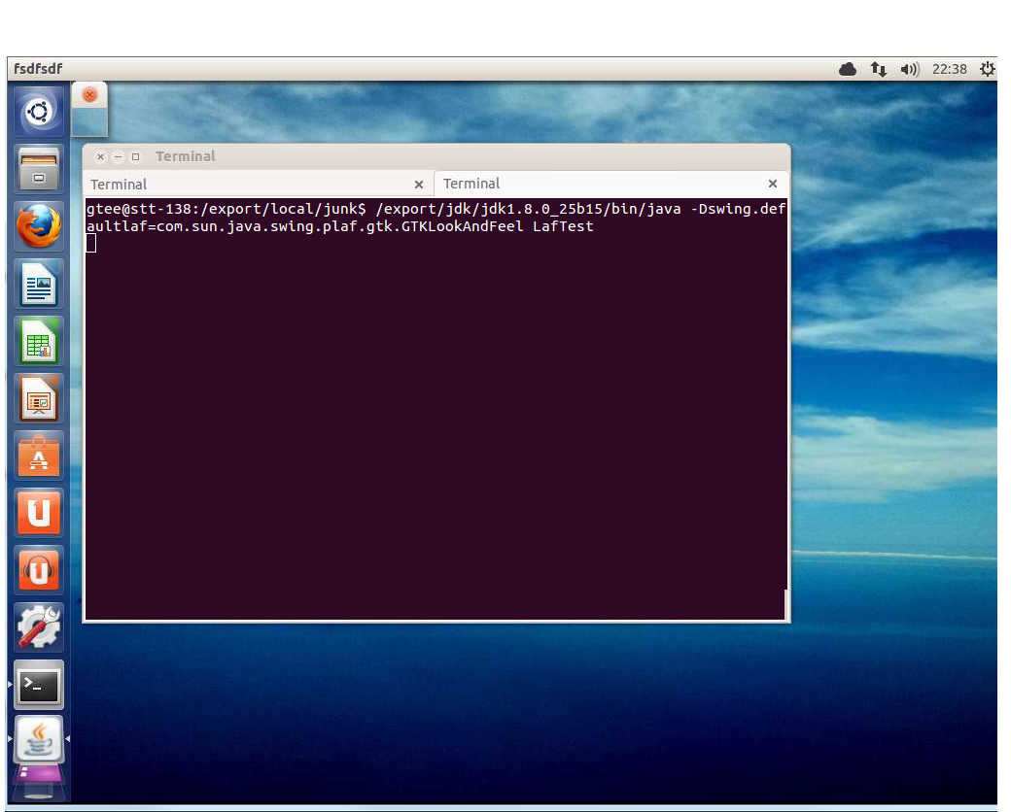1011x812 pixels.
Task: Open Ubuntu Software Center
Action: pos(39,456)
